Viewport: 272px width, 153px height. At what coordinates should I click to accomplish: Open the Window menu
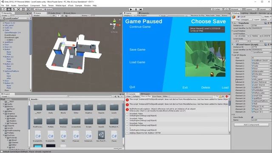pyautogui.click(x=87, y=6)
